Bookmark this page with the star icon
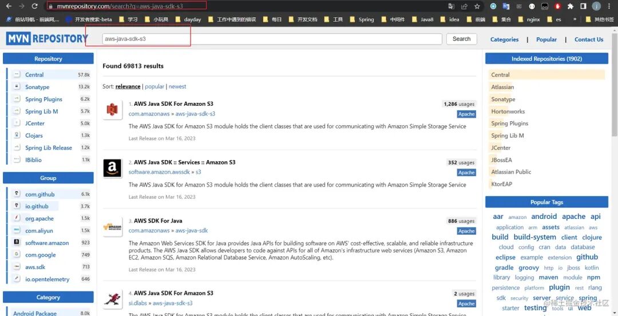The width and height of the screenshot is (618, 316). point(477,6)
